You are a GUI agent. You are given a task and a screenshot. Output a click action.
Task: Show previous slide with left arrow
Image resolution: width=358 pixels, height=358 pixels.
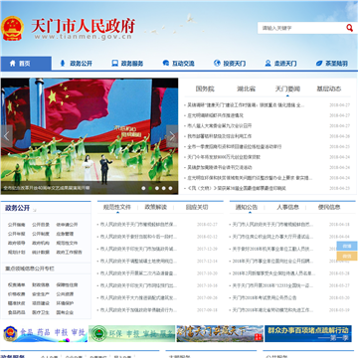click(x=7, y=136)
